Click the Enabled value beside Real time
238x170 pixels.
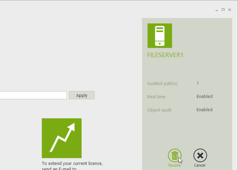coord(204,97)
